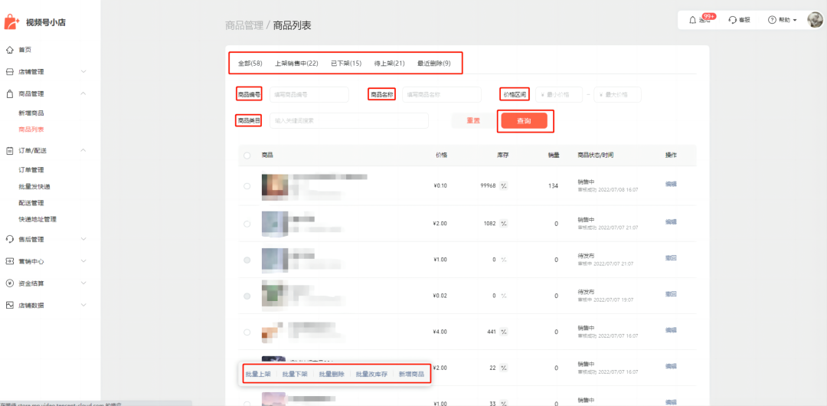
Task: Click stock edit icon next to 1082
Action: pos(504,224)
